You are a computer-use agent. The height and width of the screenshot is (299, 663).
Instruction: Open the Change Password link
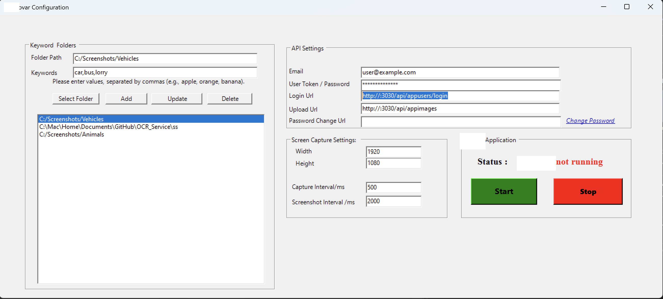590,121
